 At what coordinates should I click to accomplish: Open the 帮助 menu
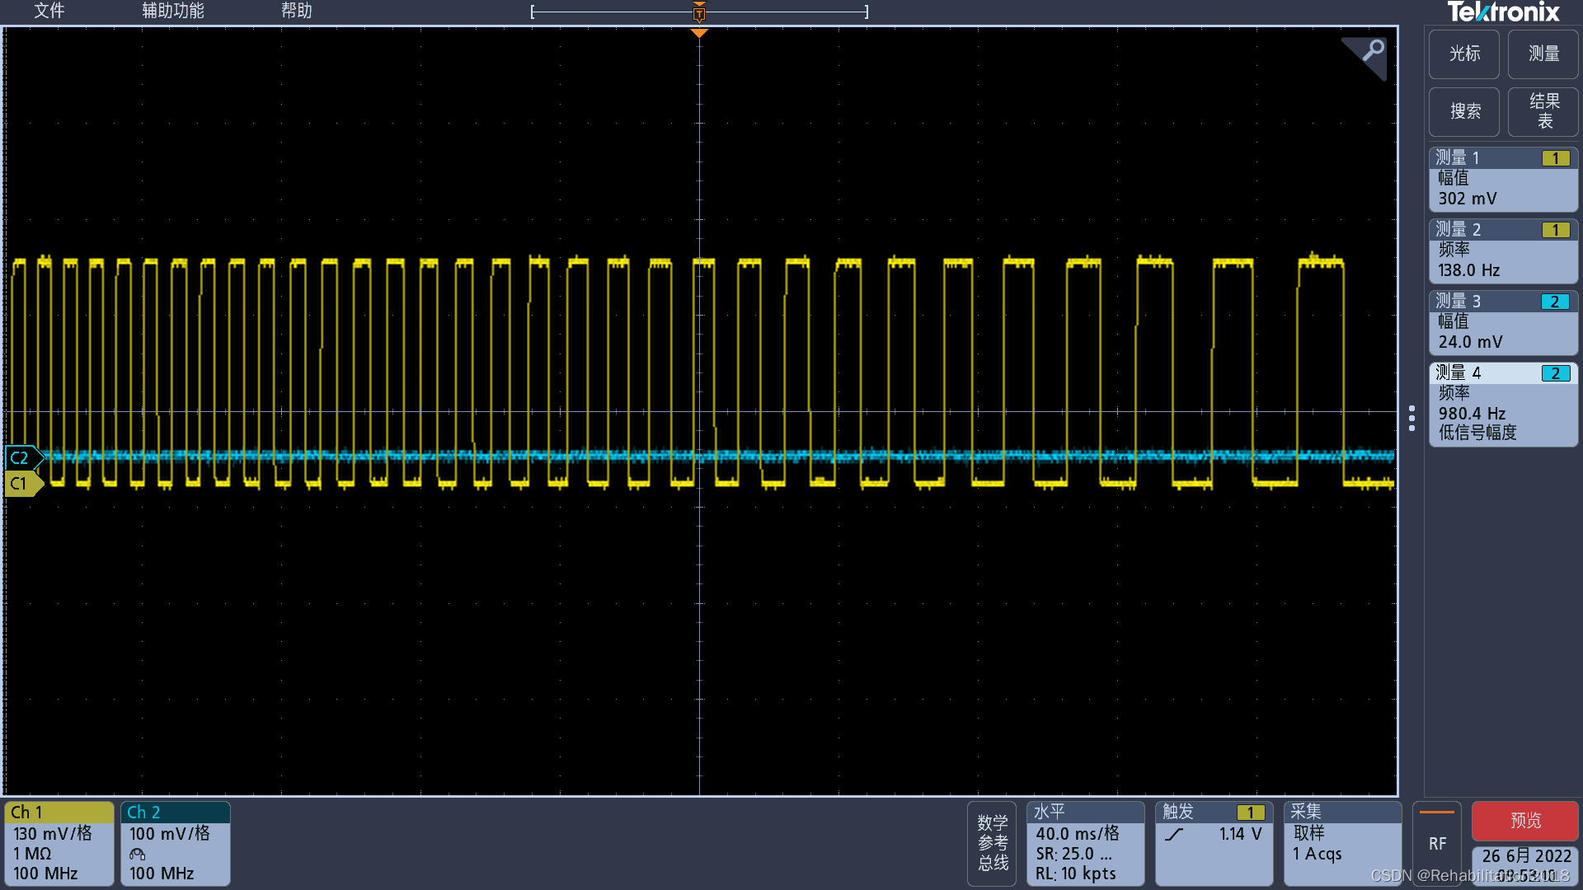tap(297, 11)
